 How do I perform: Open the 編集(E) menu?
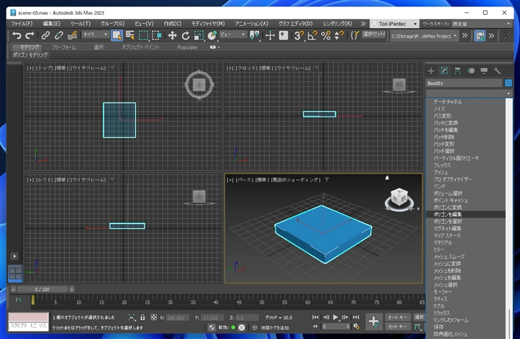pos(51,23)
